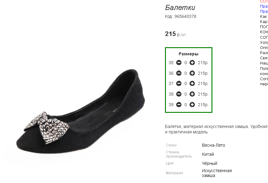This screenshot has height=183, width=268.
Task: Add one pair of size 36
Action: coord(192,73)
